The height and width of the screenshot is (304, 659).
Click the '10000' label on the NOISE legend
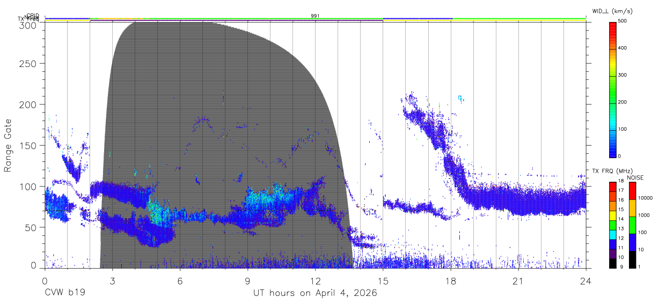tap(646, 198)
